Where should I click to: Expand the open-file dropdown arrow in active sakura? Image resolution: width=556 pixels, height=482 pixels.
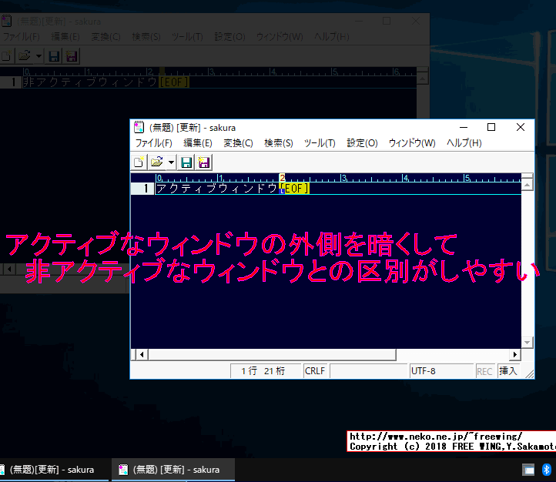point(171,162)
